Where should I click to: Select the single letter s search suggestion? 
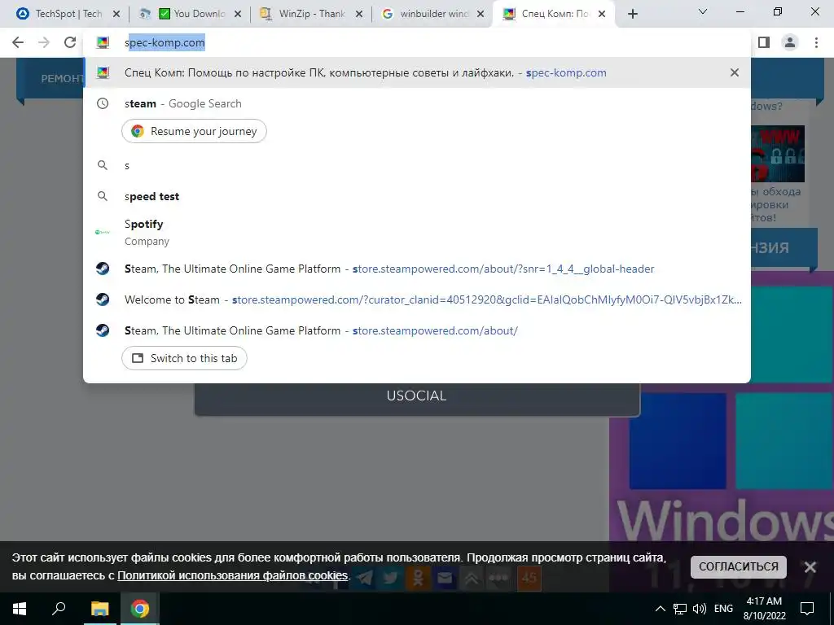tap(416, 166)
